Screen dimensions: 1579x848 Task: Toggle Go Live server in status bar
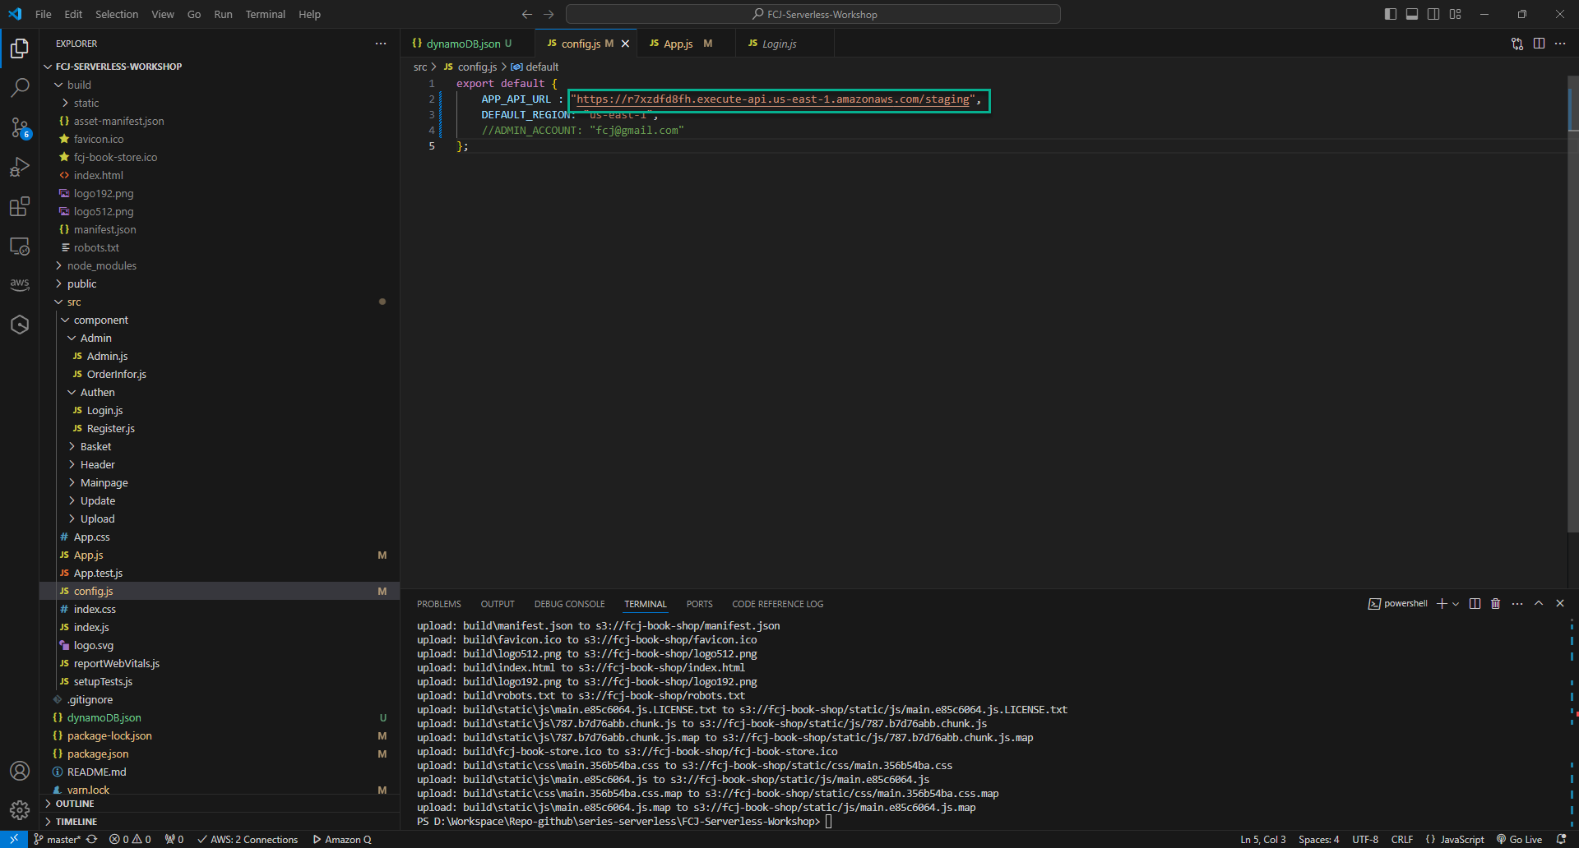1519,840
